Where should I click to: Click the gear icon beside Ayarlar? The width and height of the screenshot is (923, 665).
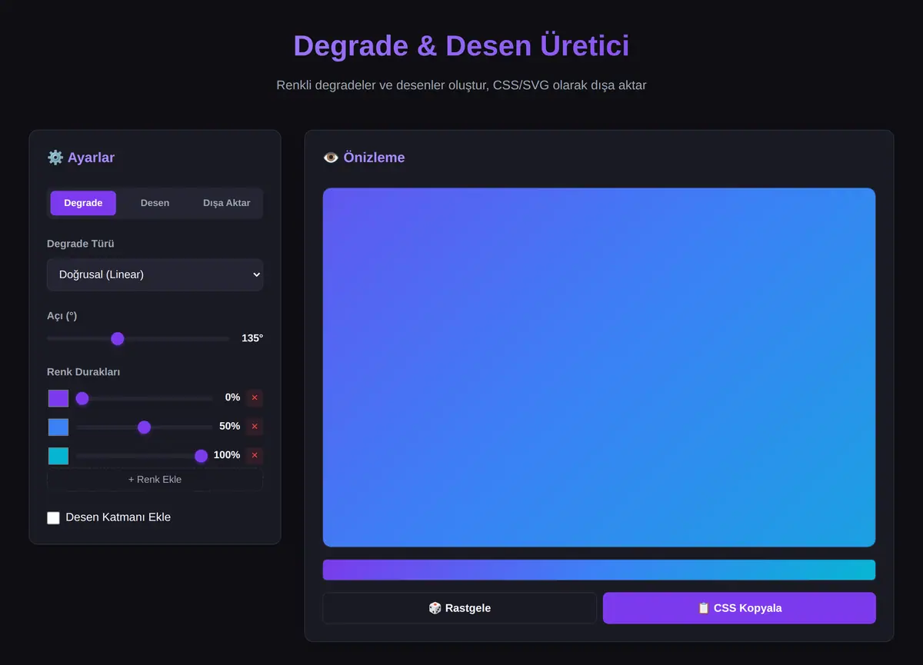click(55, 158)
